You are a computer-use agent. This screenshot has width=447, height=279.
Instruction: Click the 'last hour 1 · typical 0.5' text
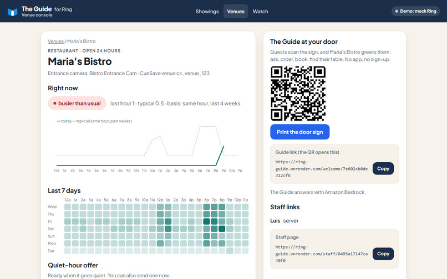tap(137, 104)
